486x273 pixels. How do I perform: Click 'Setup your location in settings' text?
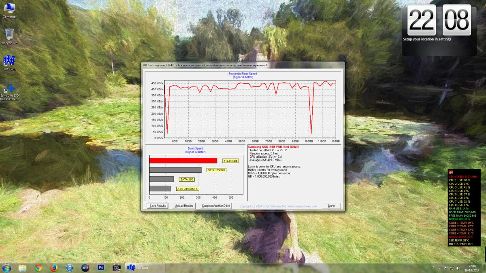(427, 39)
